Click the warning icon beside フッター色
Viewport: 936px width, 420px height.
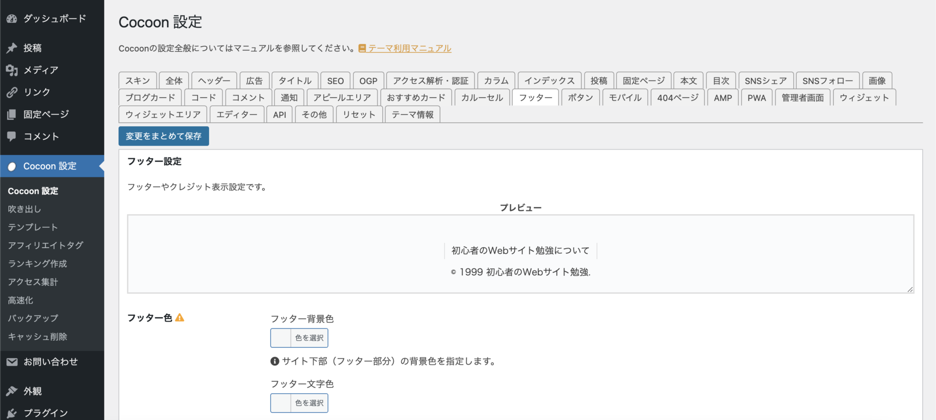(180, 318)
